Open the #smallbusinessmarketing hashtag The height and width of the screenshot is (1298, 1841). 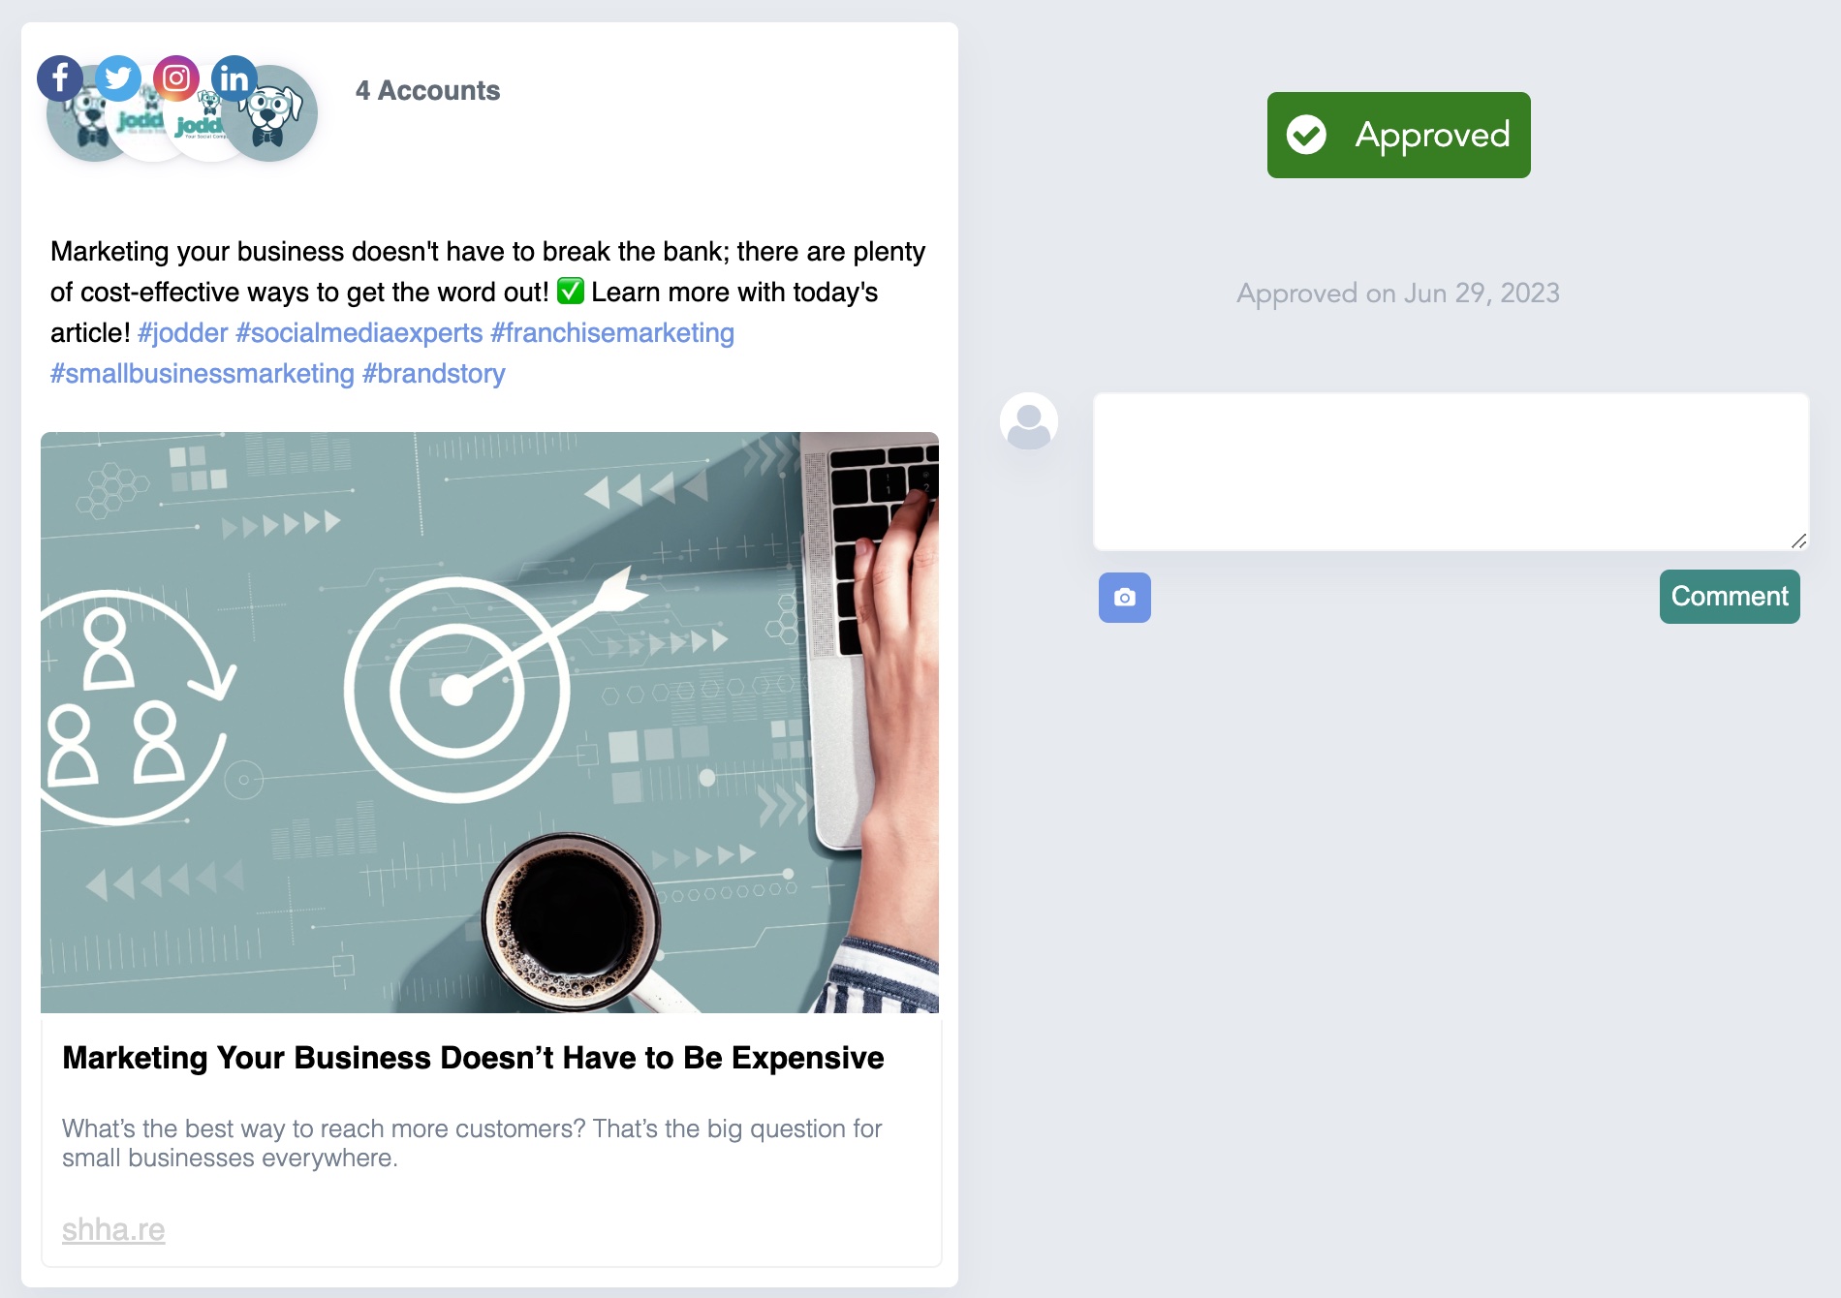pos(203,374)
